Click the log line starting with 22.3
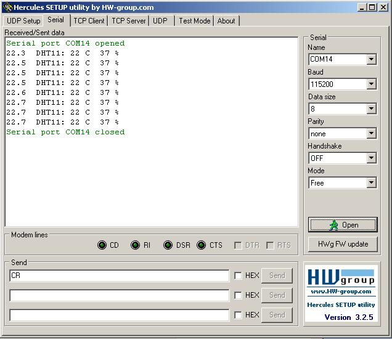 click(62, 53)
